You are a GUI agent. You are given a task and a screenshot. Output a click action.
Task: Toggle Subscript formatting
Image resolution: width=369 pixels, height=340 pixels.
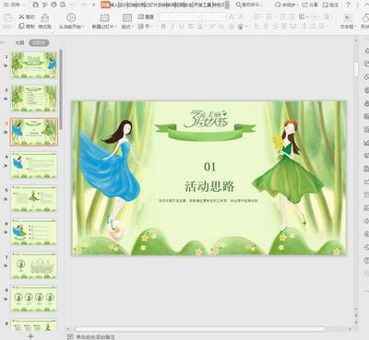point(221,27)
